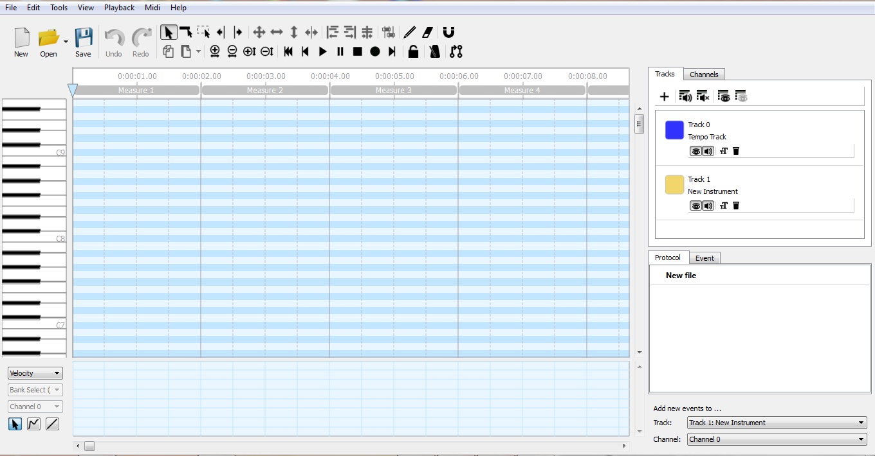Click the yellow Track 1 color swatch
The image size is (875, 456).
pos(674,185)
